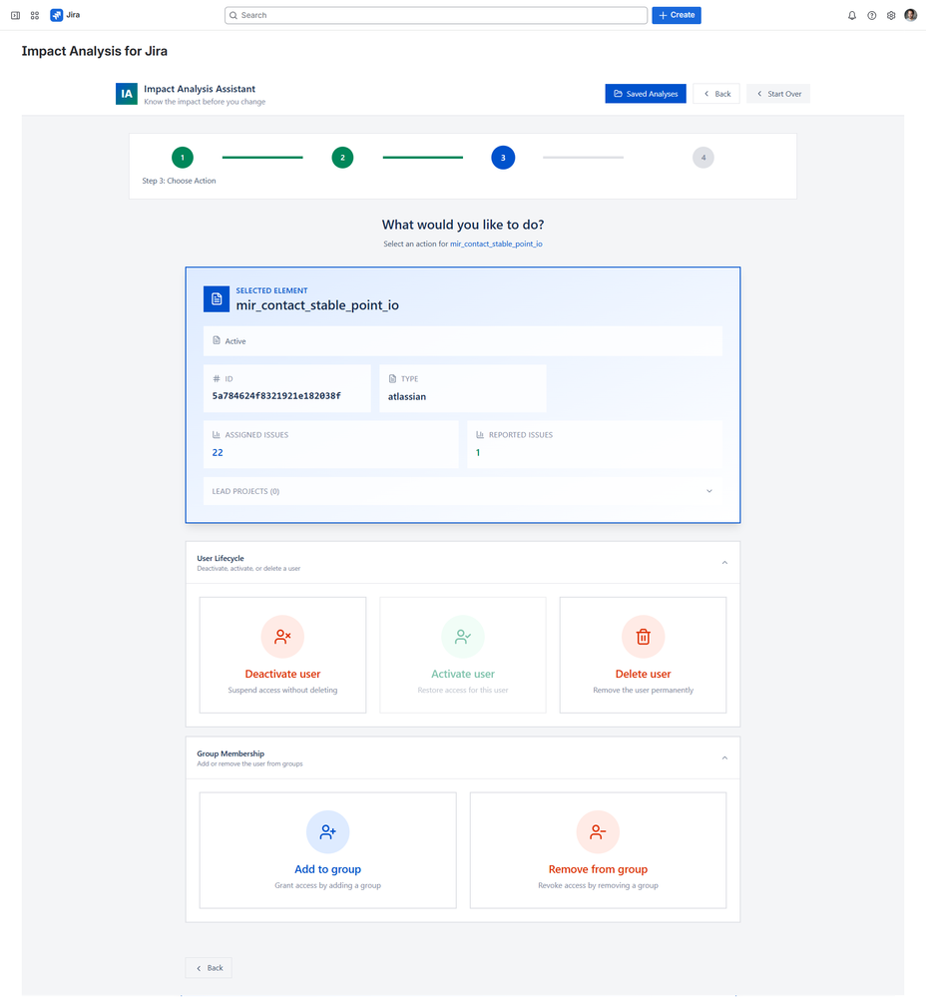Click the Jira logo in the navigation bar
Viewport: 926px width, 997px height.
62,14
